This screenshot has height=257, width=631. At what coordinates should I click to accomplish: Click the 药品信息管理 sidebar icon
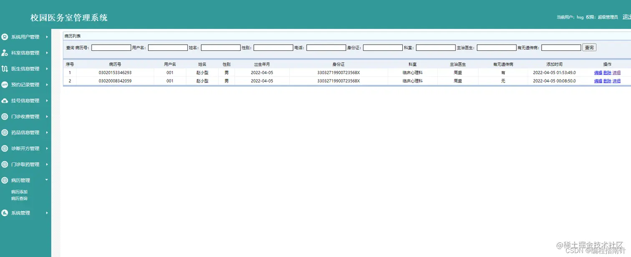click(5, 132)
